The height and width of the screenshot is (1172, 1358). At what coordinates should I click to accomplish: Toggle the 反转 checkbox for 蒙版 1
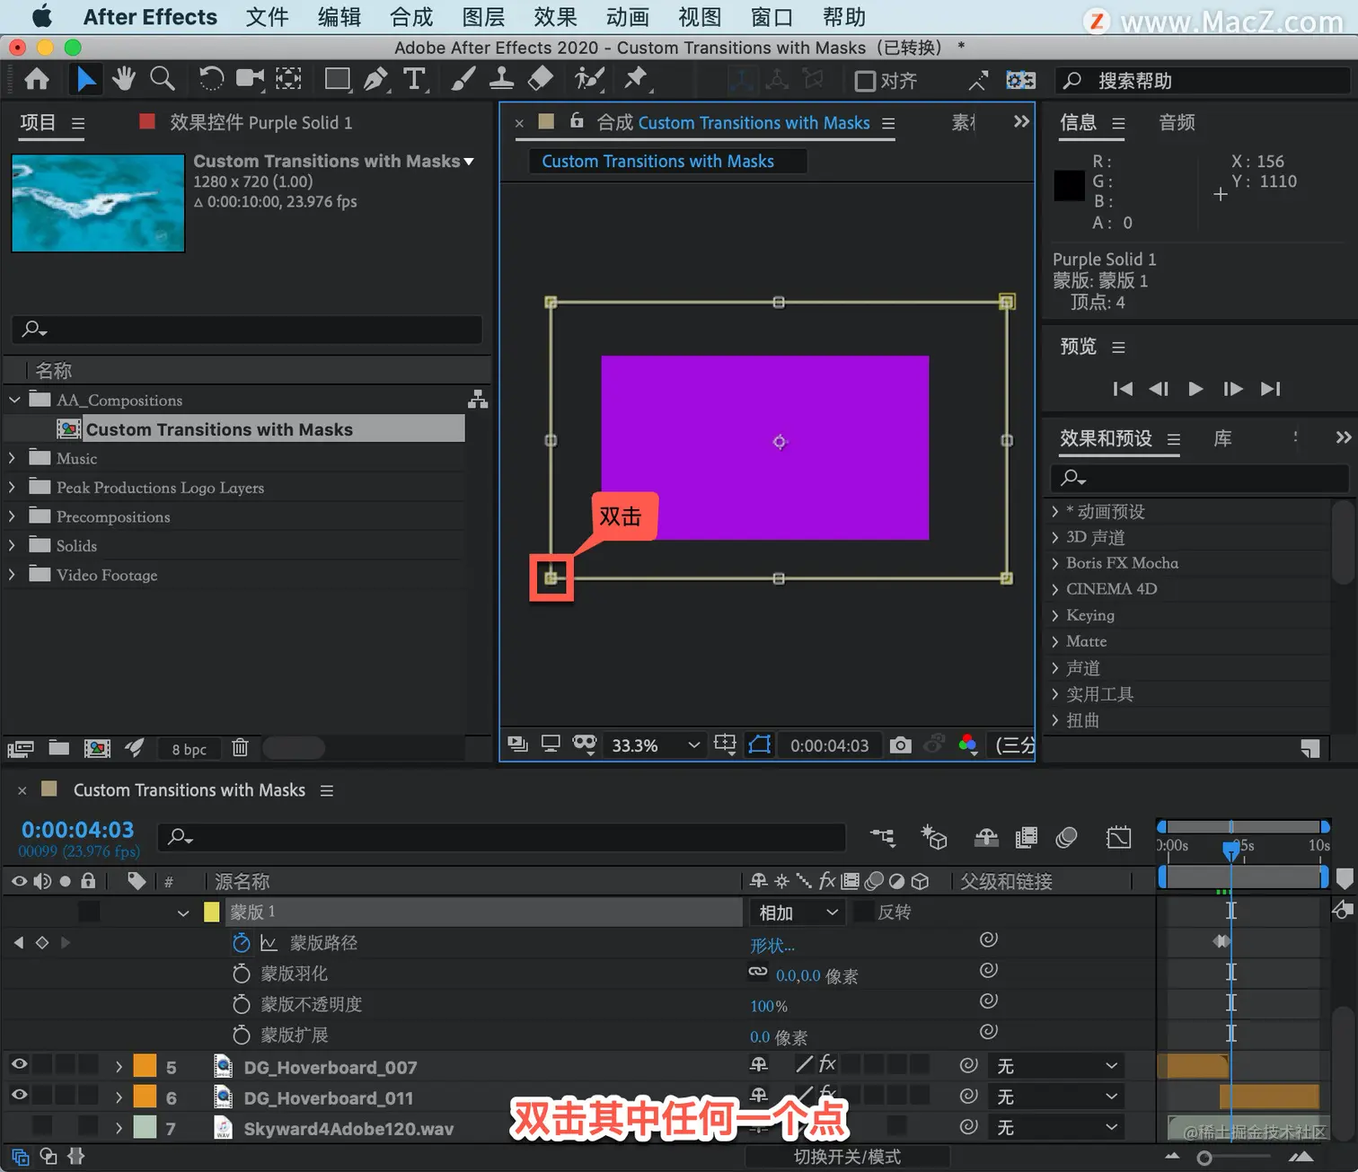coord(863,912)
